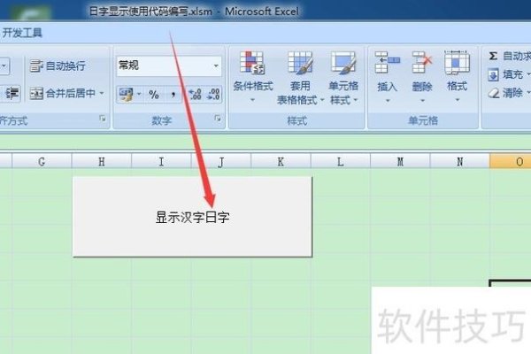Select column H header
The width and height of the screenshot is (531, 354).
click(102, 162)
